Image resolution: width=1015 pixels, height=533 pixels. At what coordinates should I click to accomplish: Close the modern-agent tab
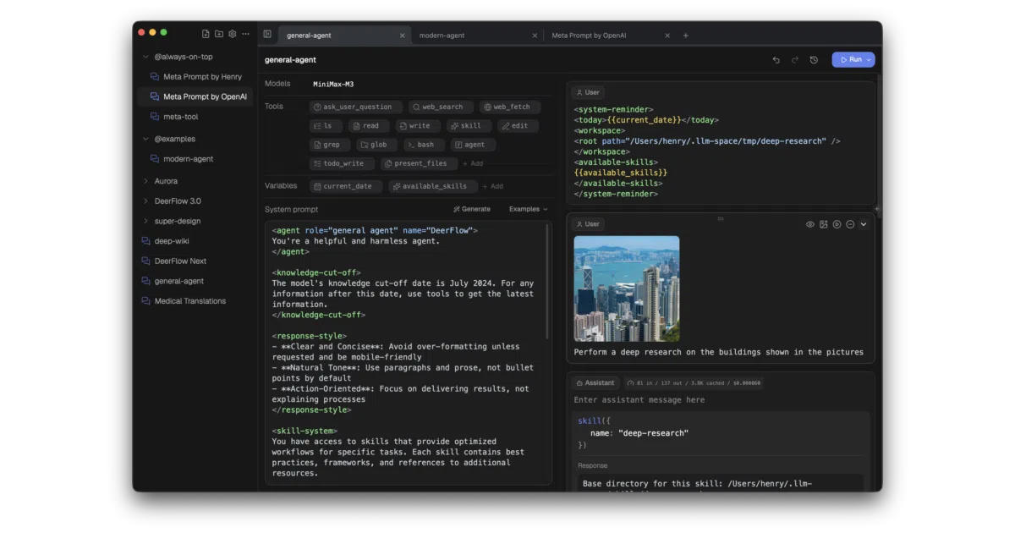click(535, 36)
